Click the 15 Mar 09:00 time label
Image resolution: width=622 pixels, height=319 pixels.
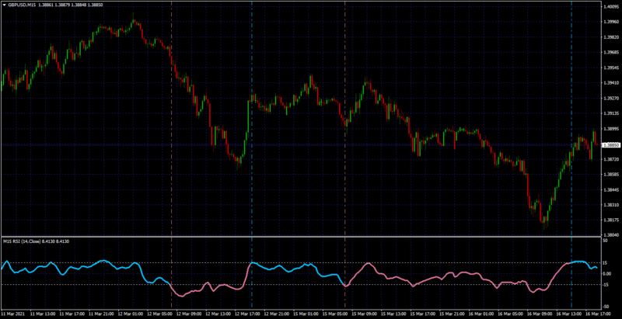coord(362,313)
